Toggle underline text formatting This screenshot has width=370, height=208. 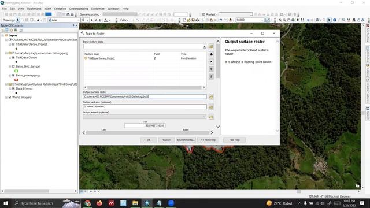coord(100,20)
